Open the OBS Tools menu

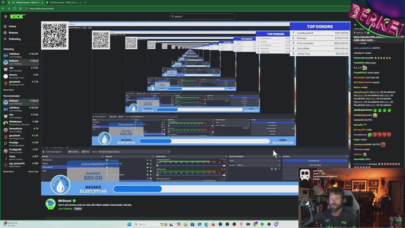84,28
